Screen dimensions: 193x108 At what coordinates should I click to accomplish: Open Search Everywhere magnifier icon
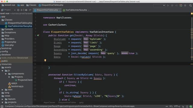190,5
